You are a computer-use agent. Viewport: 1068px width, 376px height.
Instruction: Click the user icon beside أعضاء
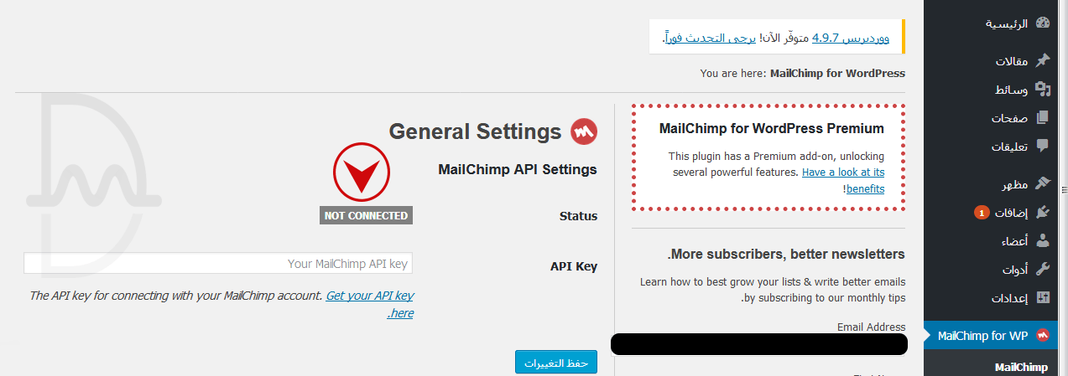(1043, 241)
